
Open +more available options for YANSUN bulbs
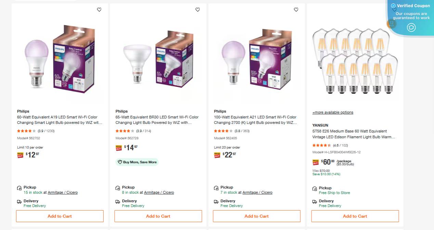332,112
